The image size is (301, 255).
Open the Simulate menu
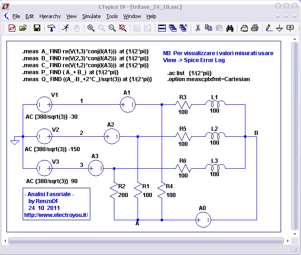(x=91, y=16)
